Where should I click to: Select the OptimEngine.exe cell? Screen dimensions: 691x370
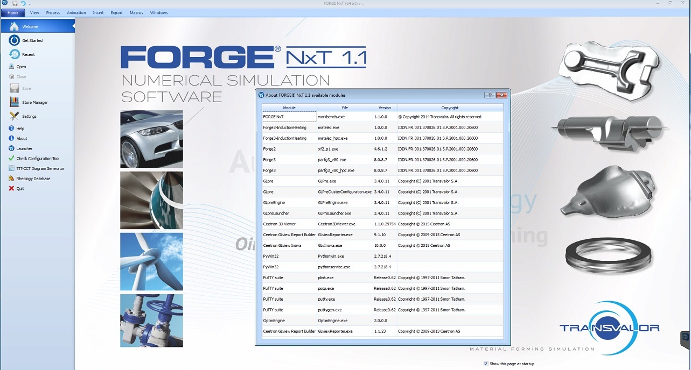345,321
